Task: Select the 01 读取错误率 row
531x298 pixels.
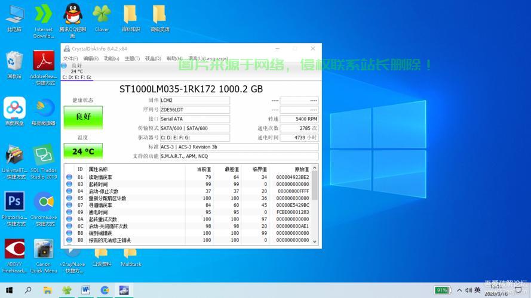Action: [188, 177]
